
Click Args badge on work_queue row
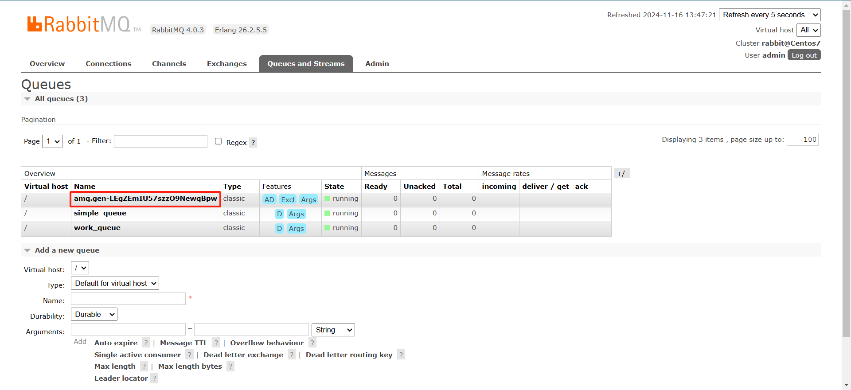[296, 229]
